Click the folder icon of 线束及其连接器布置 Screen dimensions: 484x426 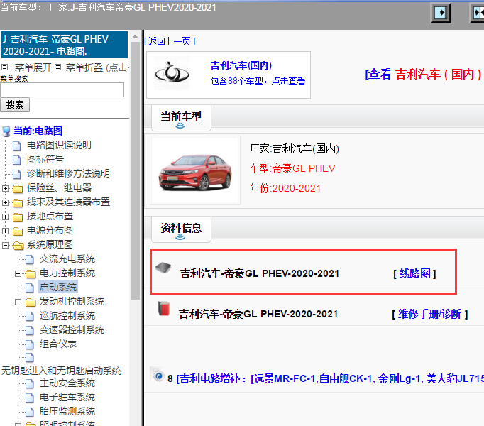click(x=18, y=202)
